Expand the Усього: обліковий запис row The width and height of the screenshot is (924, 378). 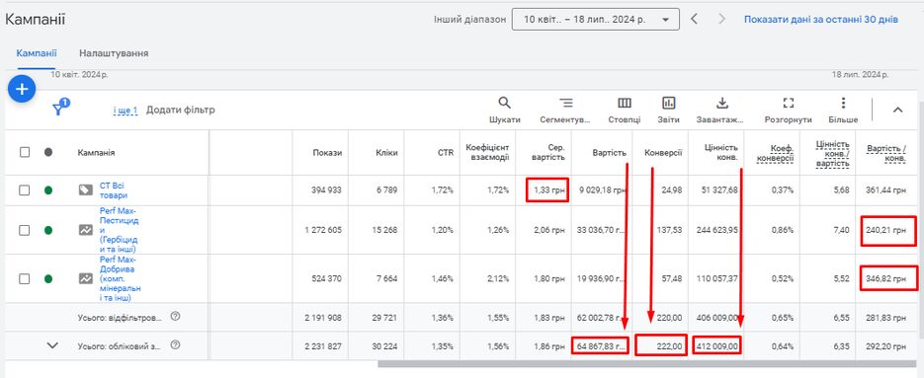(52, 345)
